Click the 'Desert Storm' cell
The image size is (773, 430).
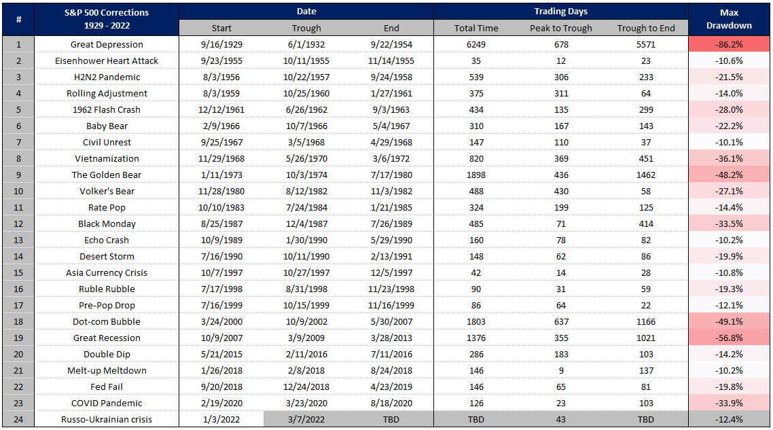pos(107,256)
